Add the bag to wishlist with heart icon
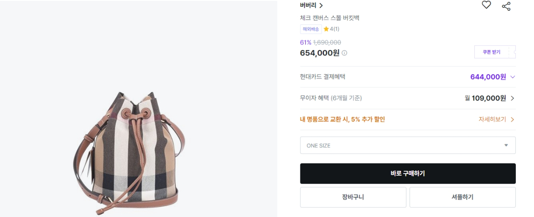Image resolution: width=534 pixels, height=217 pixels. click(486, 5)
